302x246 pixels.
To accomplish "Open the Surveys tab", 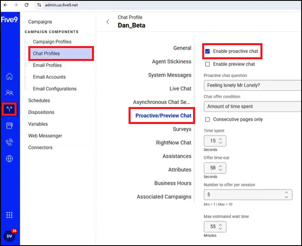I will tap(182, 129).
